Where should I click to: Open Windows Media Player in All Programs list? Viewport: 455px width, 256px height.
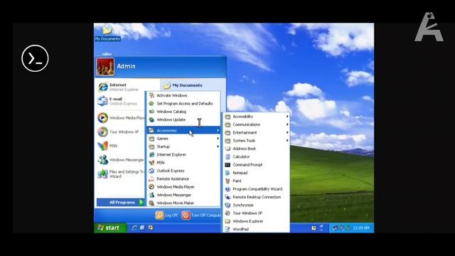coord(183,187)
